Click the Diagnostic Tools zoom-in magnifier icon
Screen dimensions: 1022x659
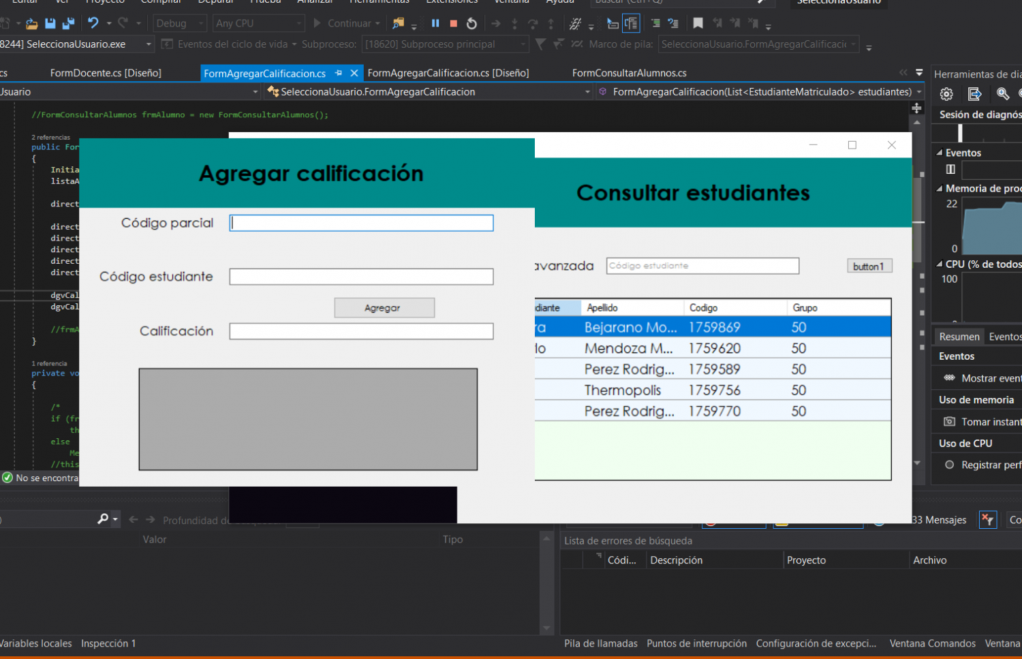pyautogui.click(x=1003, y=94)
